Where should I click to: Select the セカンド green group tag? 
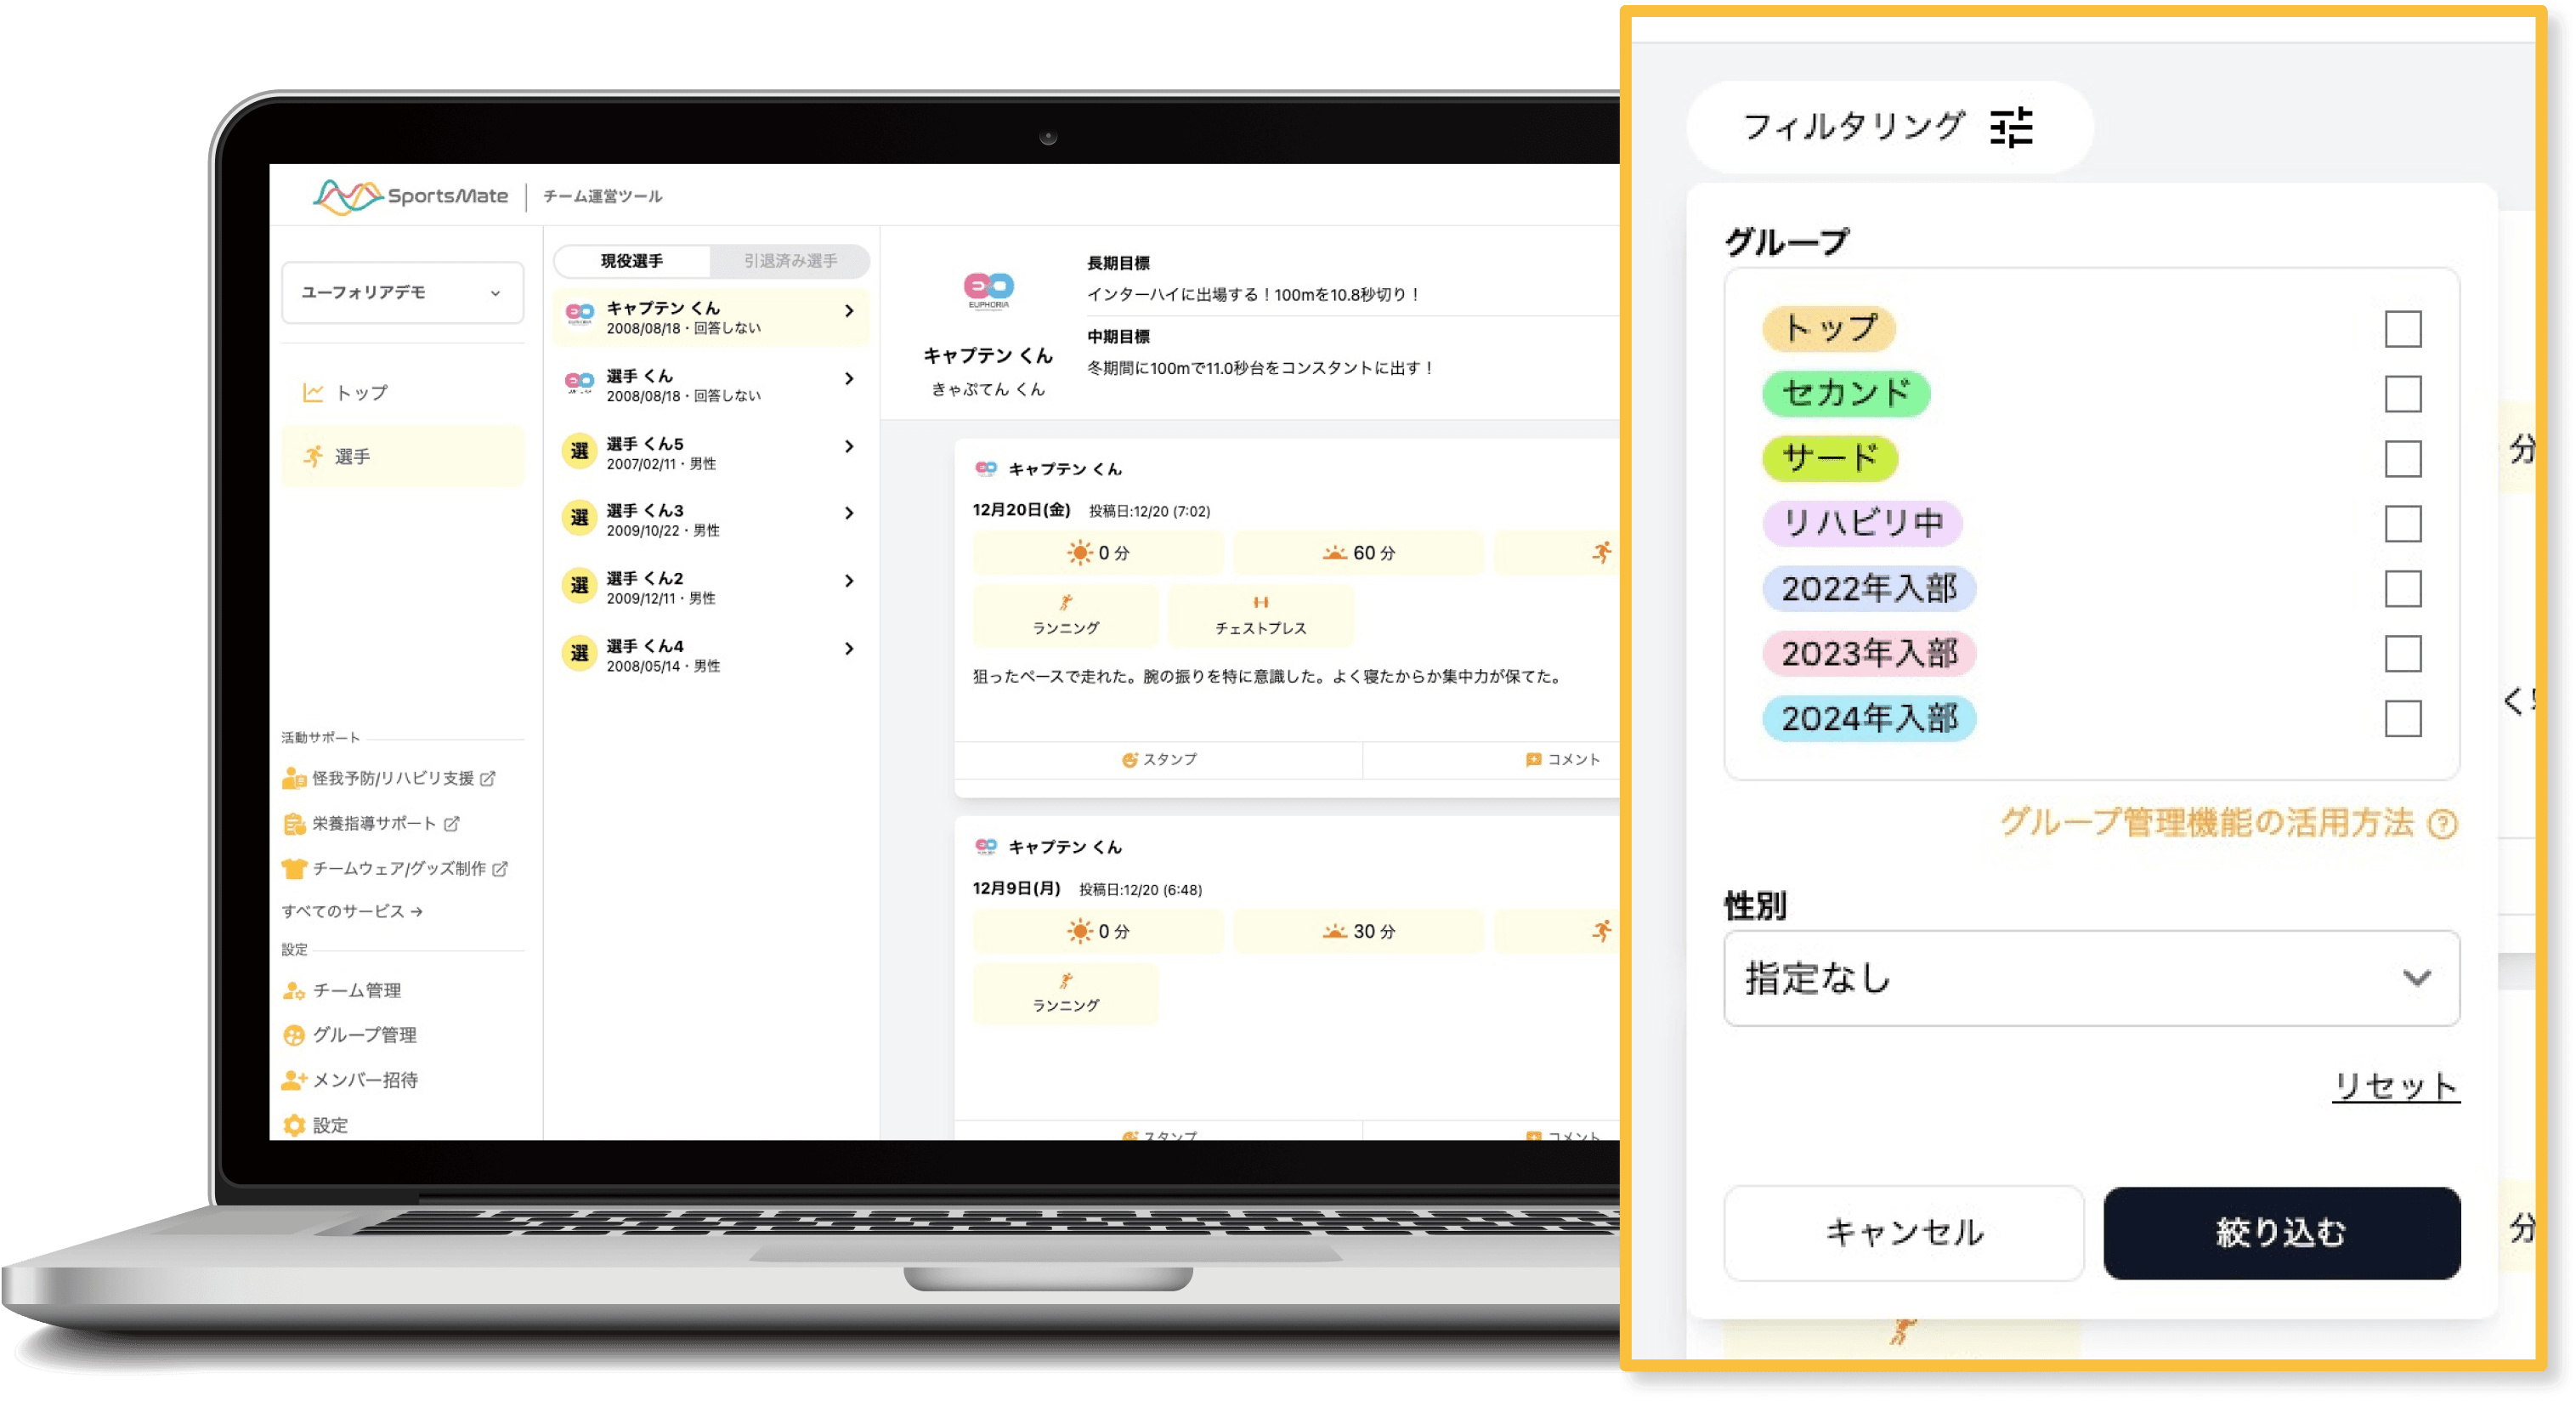pos(1845,393)
